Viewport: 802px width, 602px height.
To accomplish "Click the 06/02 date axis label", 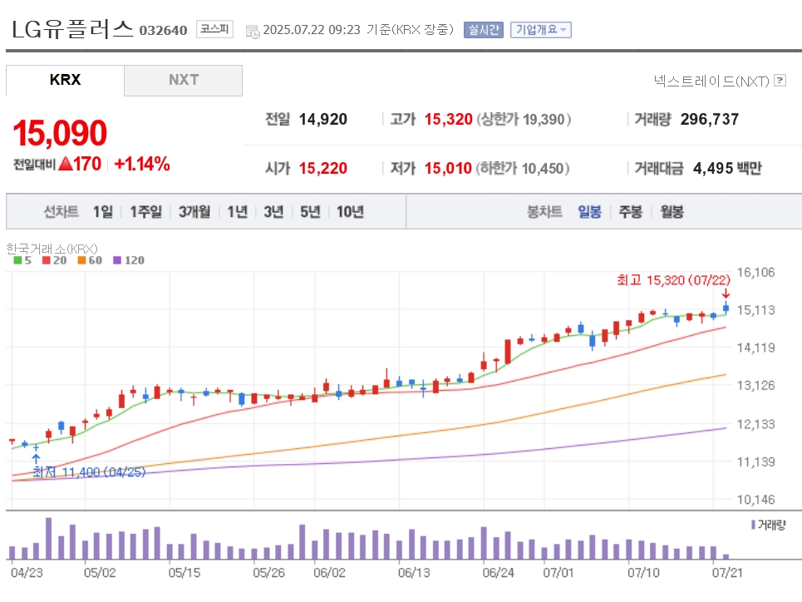I will pyautogui.click(x=329, y=573).
